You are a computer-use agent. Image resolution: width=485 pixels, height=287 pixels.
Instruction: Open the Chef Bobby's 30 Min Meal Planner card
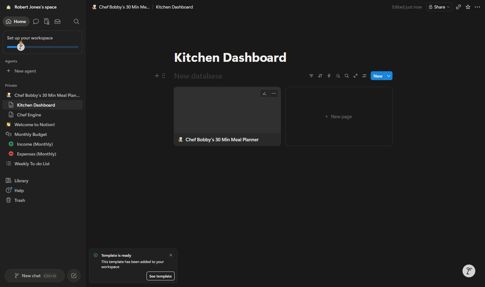coord(227,116)
